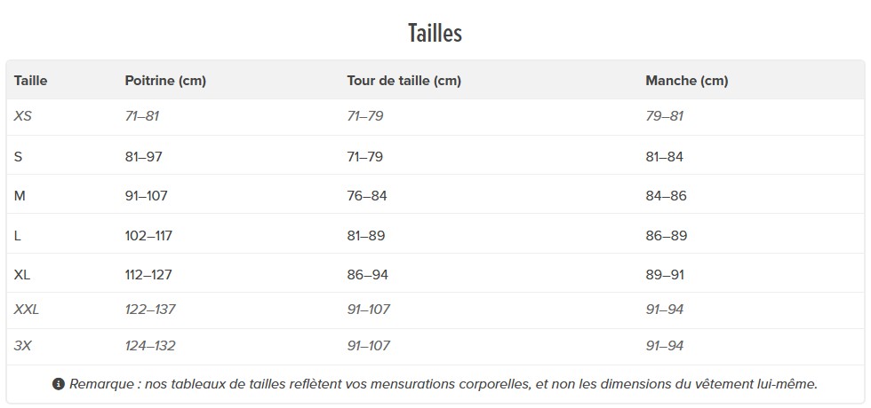Click the Tour de taille (cm) header

point(404,81)
